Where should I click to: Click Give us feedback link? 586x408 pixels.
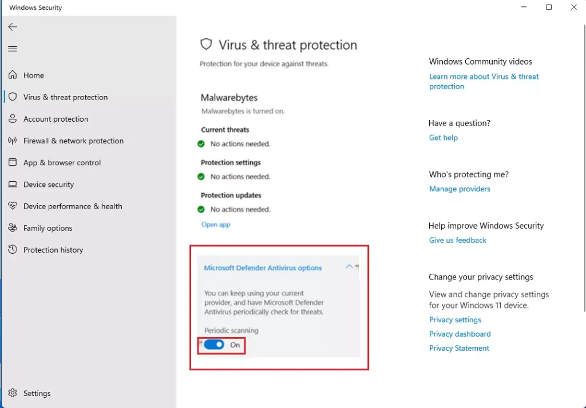tap(457, 240)
